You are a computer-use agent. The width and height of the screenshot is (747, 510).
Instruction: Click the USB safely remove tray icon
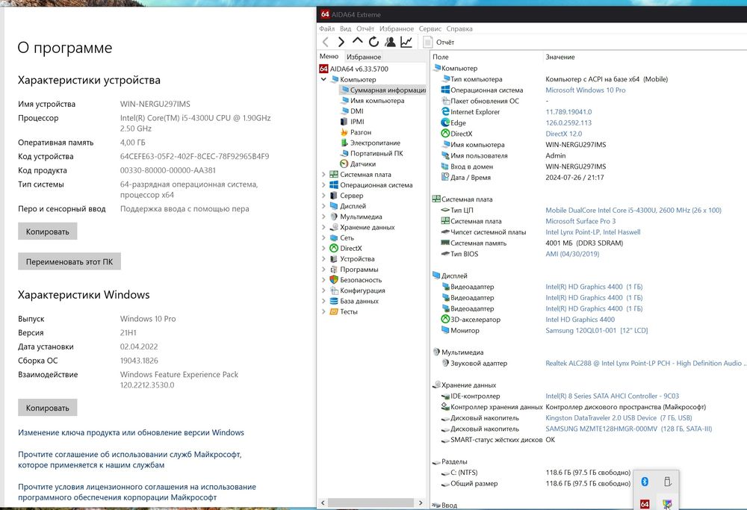tap(667, 482)
